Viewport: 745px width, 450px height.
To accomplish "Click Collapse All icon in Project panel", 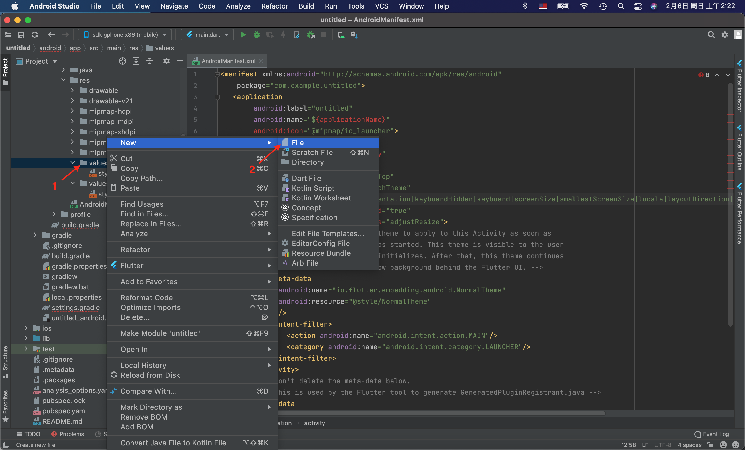I will pos(149,61).
